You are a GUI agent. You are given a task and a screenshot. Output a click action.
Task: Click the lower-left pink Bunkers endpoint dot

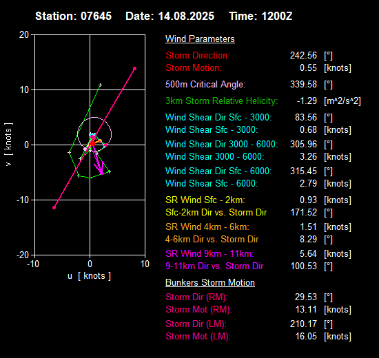[54, 207]
